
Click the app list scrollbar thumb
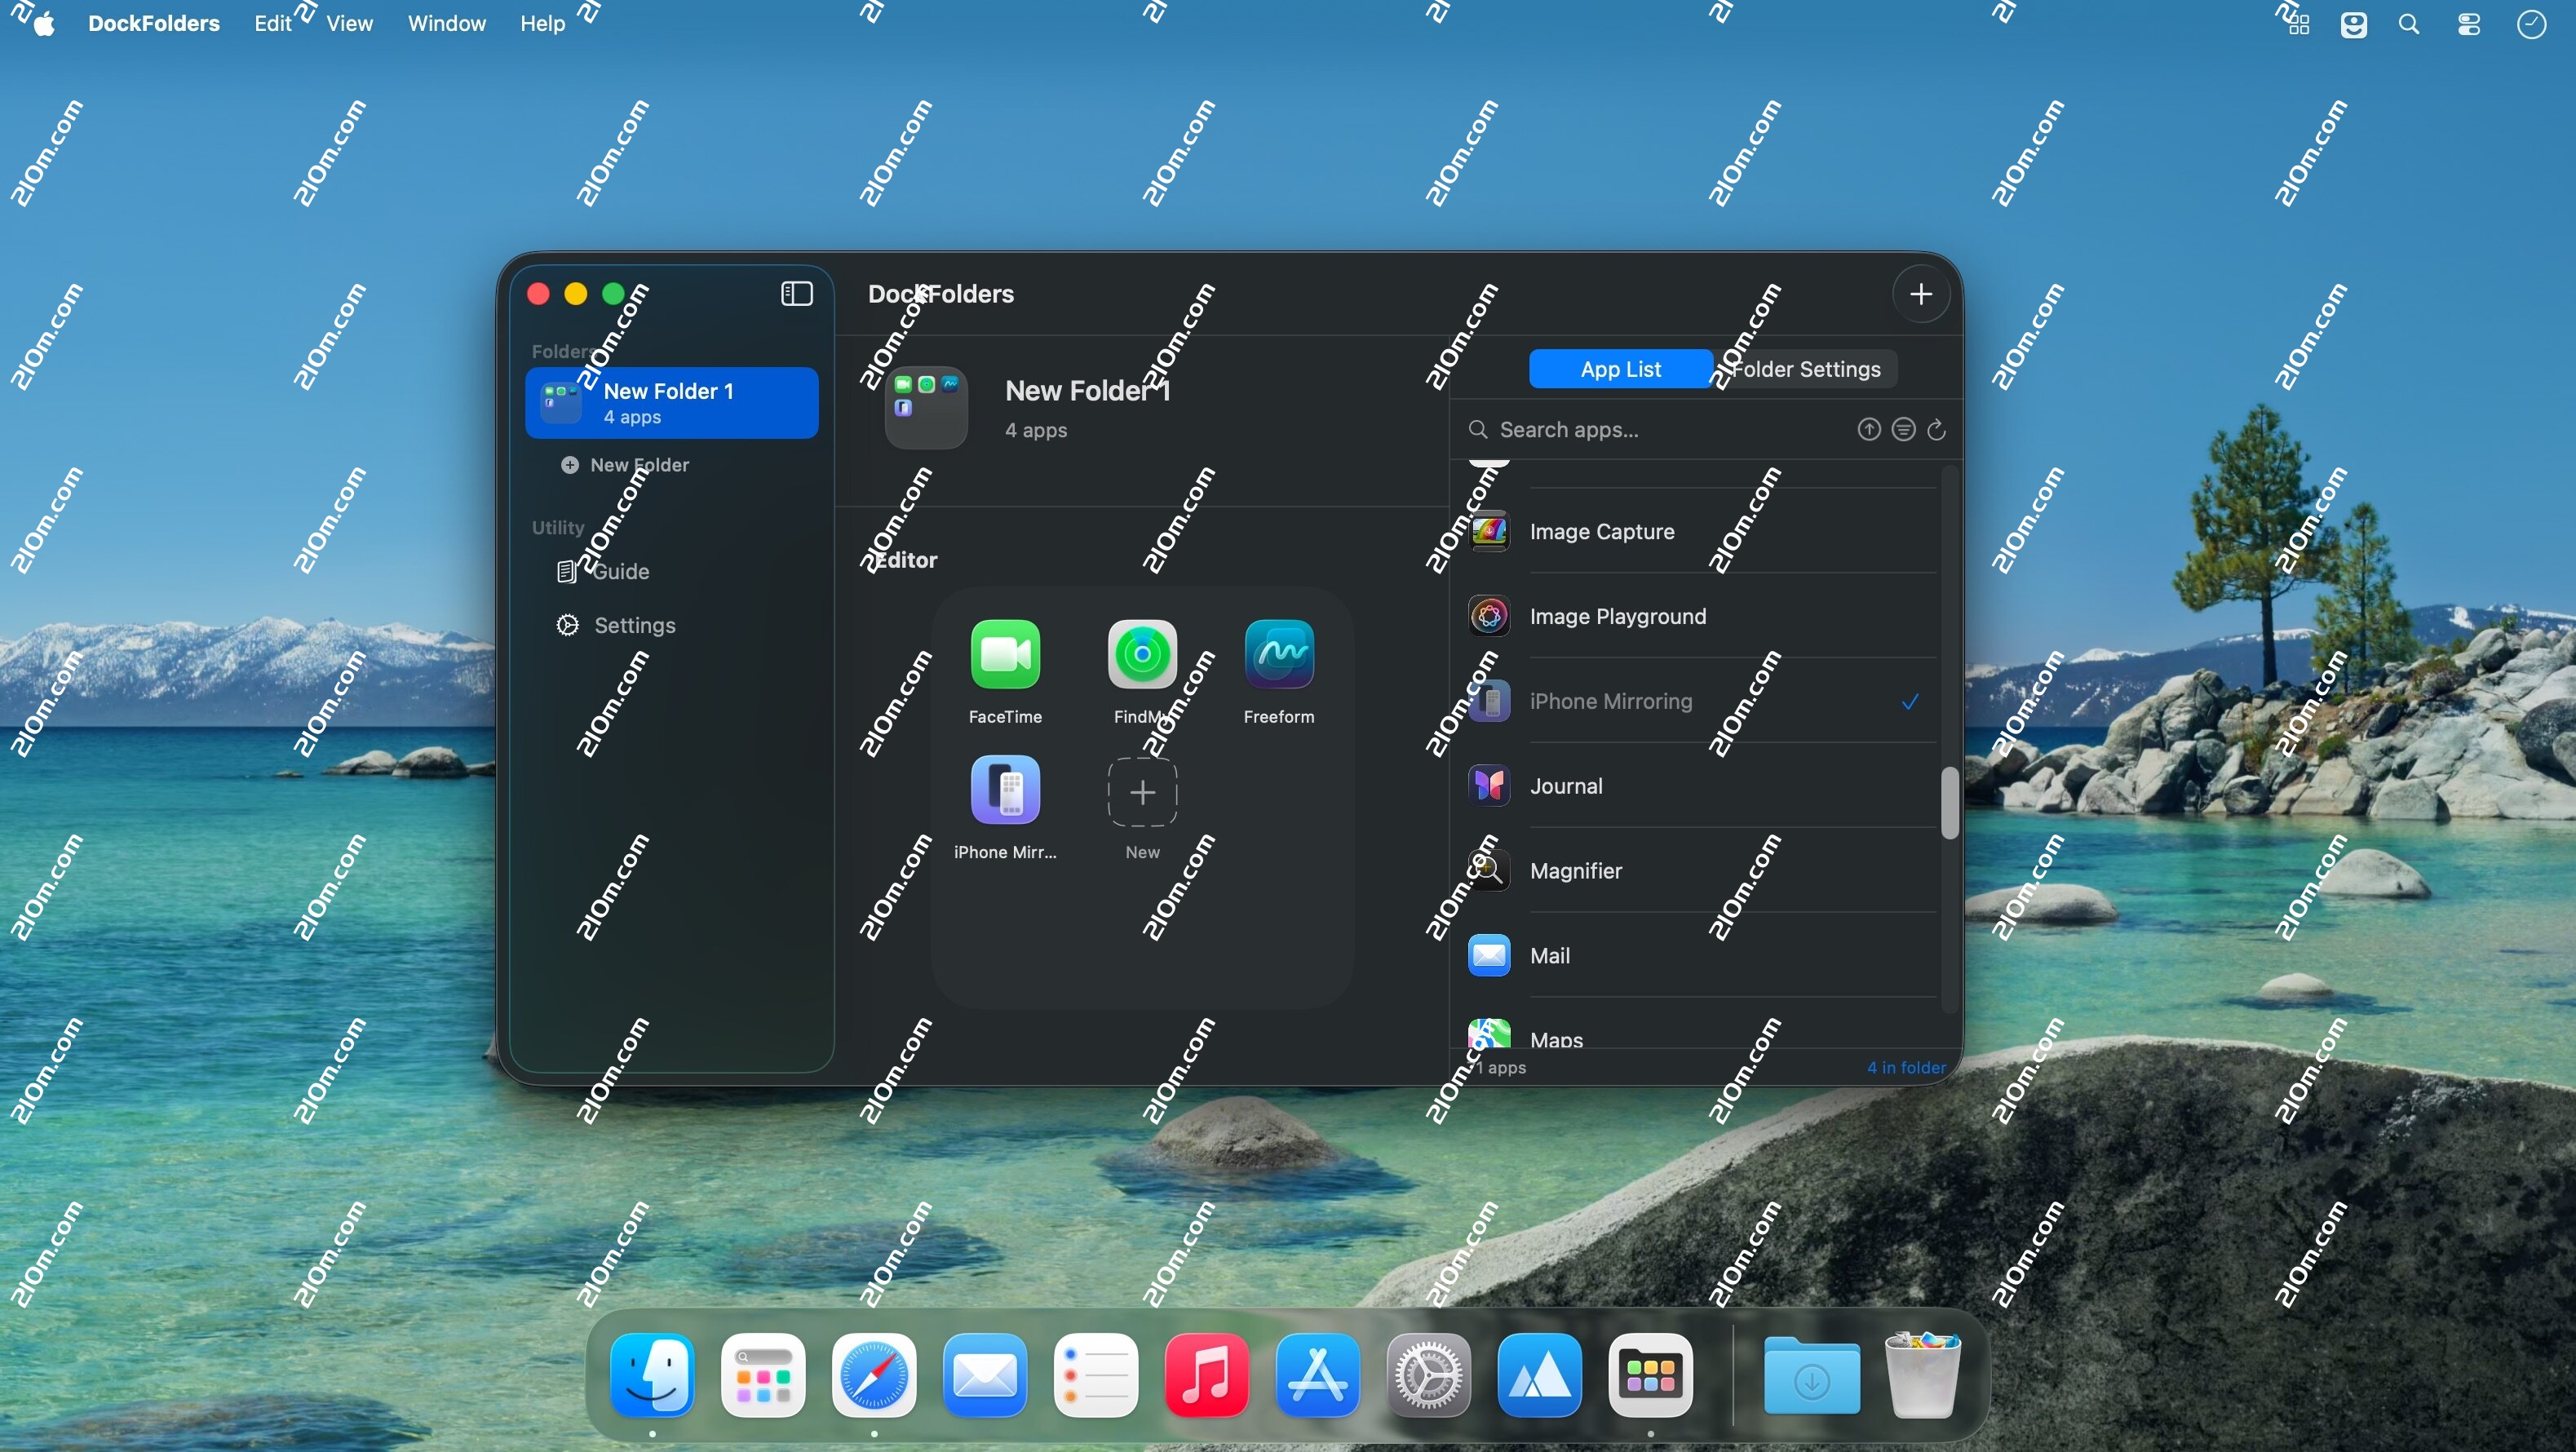pyautogui.click(x=1949, y=802)
